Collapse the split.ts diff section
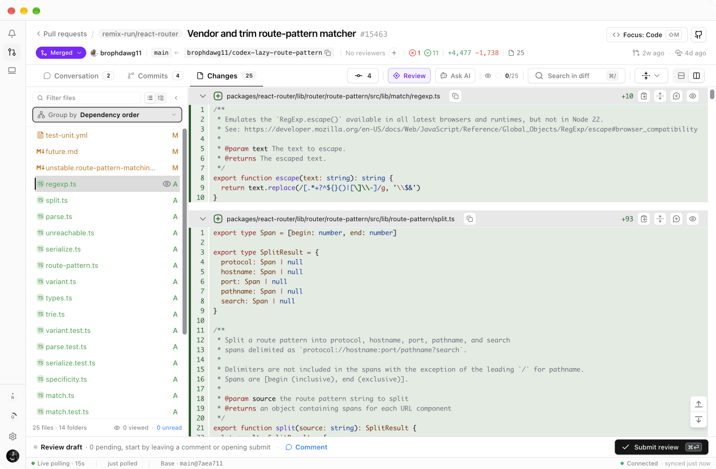The width and height of the screenshot is (716, 469). coord(203,219)
